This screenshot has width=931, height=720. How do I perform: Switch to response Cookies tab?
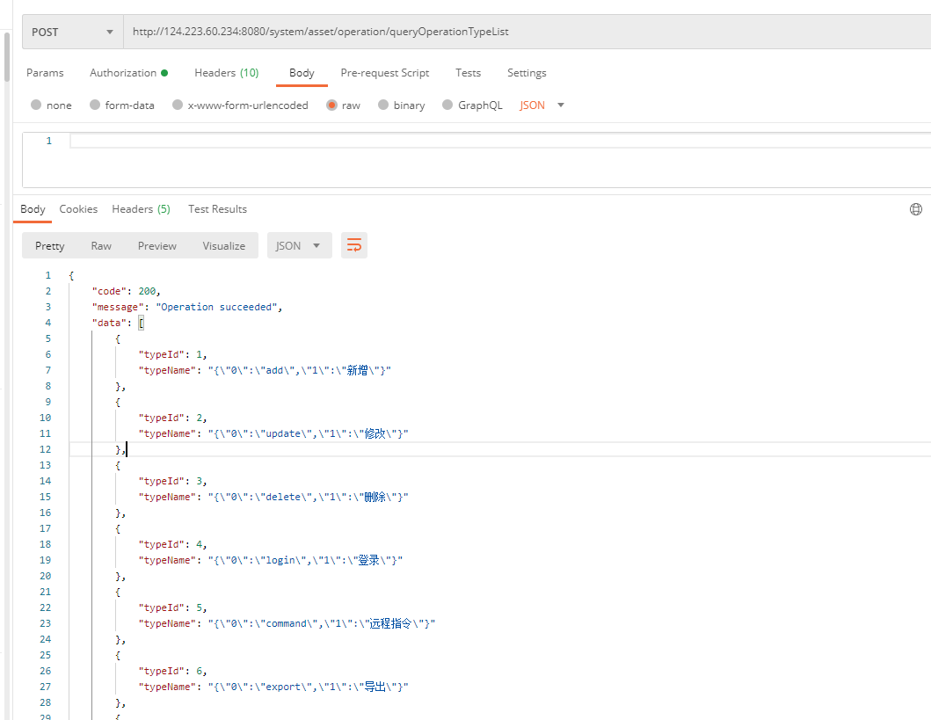pyautogui.click(x=78, y=209)
